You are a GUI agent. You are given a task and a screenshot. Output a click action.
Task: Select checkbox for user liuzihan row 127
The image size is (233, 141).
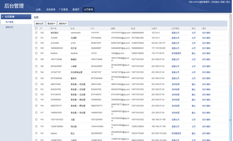[36, 53]
